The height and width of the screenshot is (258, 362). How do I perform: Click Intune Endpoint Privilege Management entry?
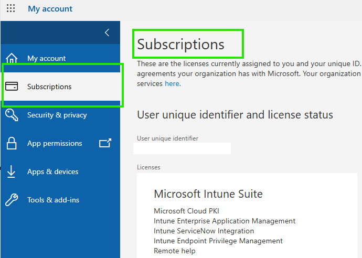[x=218, y=241]
